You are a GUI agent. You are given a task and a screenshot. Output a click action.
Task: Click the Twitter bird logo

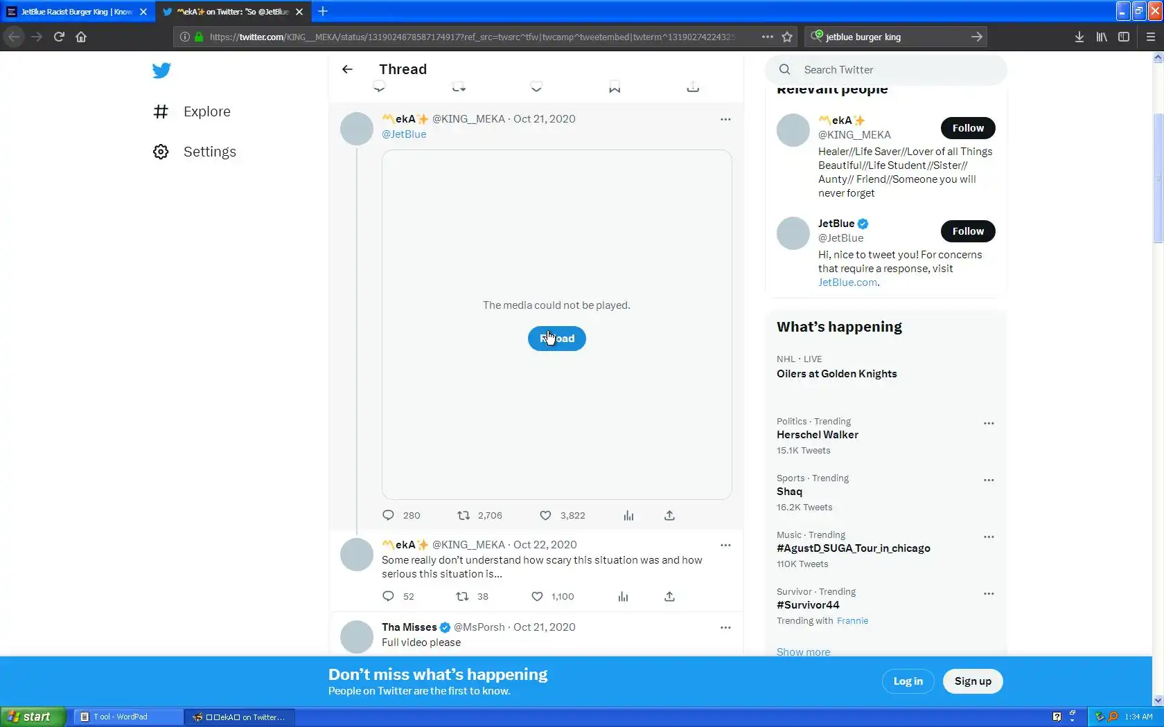tap(161, 71)
